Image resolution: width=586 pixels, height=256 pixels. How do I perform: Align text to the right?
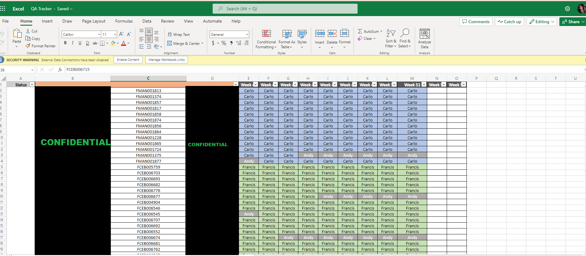point(156,39)
